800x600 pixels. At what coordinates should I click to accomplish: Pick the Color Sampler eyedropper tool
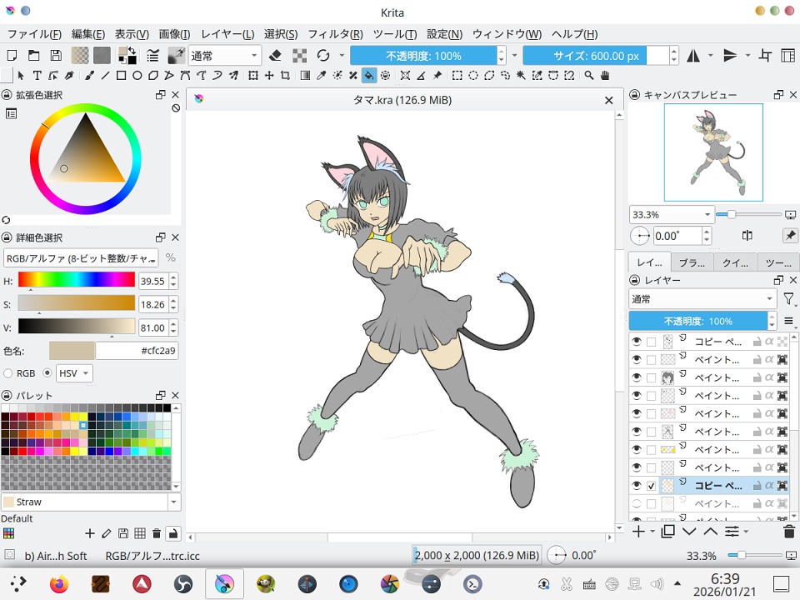point(321,76)
